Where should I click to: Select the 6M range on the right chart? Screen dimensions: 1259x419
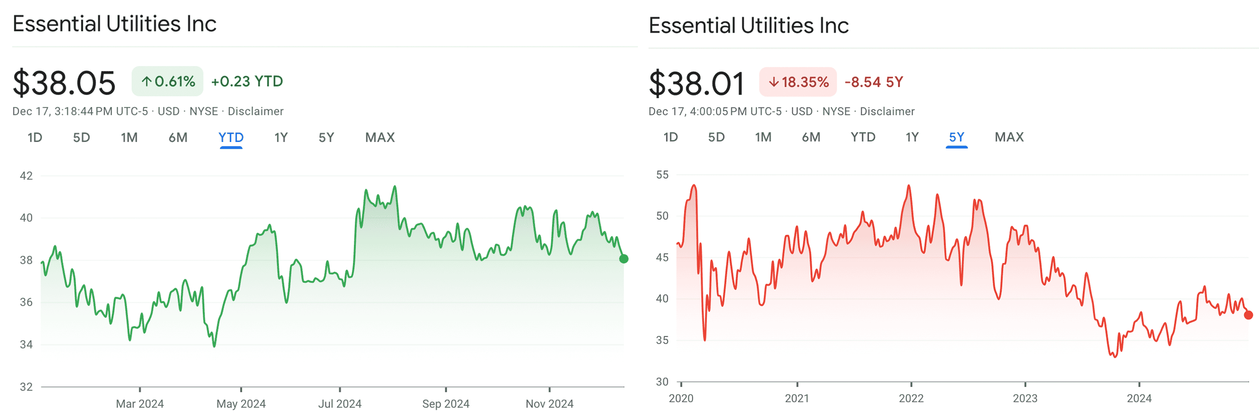pos(811,137)
